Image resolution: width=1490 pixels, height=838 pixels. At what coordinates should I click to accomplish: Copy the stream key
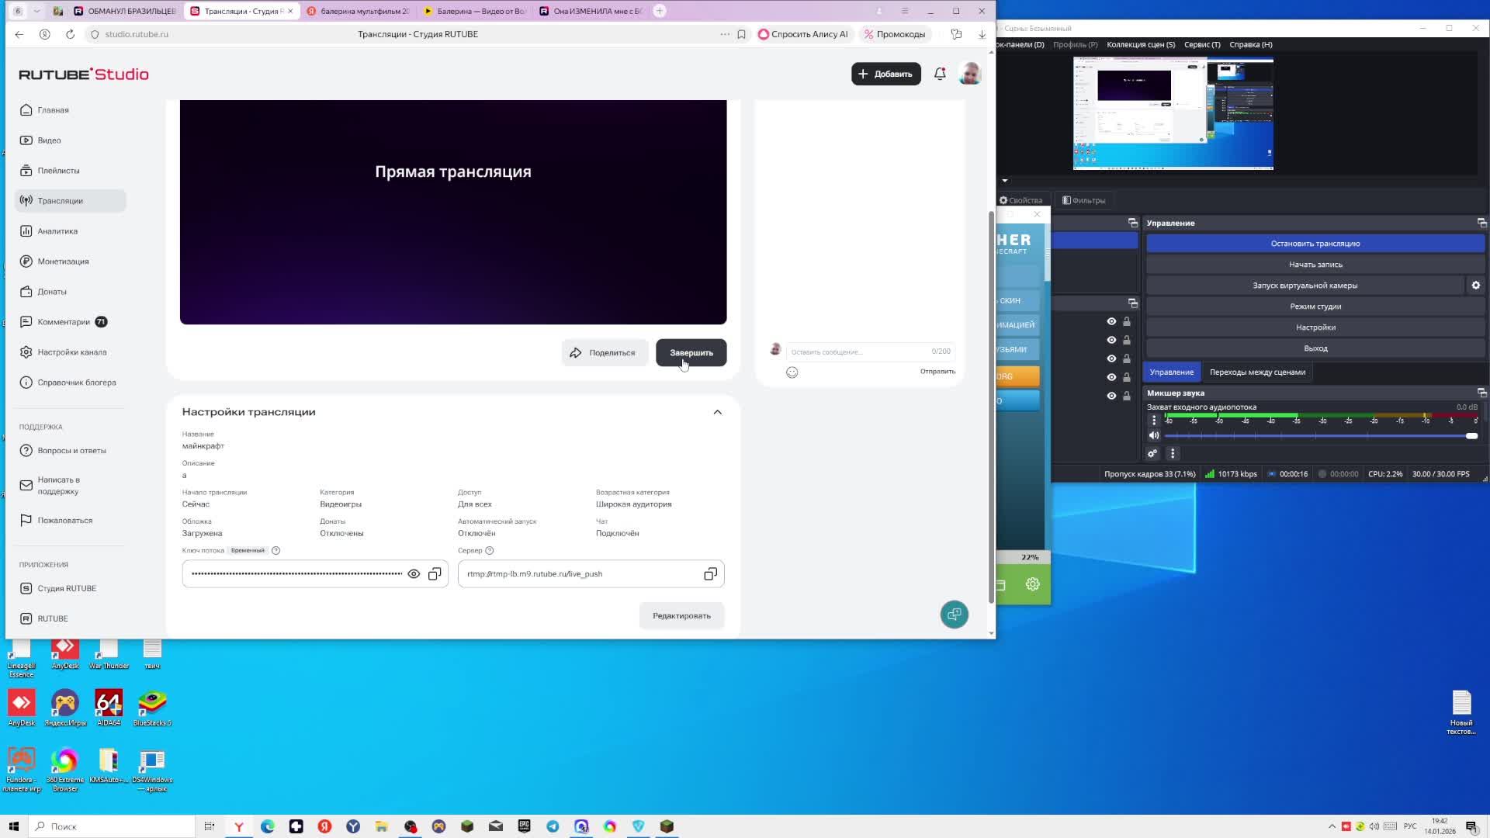(x=435, y=574)
